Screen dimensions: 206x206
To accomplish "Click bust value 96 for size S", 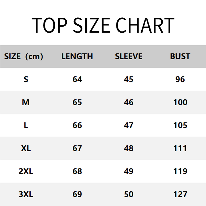I will click(180, 79).
